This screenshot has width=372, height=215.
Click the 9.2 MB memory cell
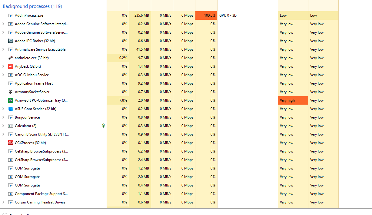140,83
